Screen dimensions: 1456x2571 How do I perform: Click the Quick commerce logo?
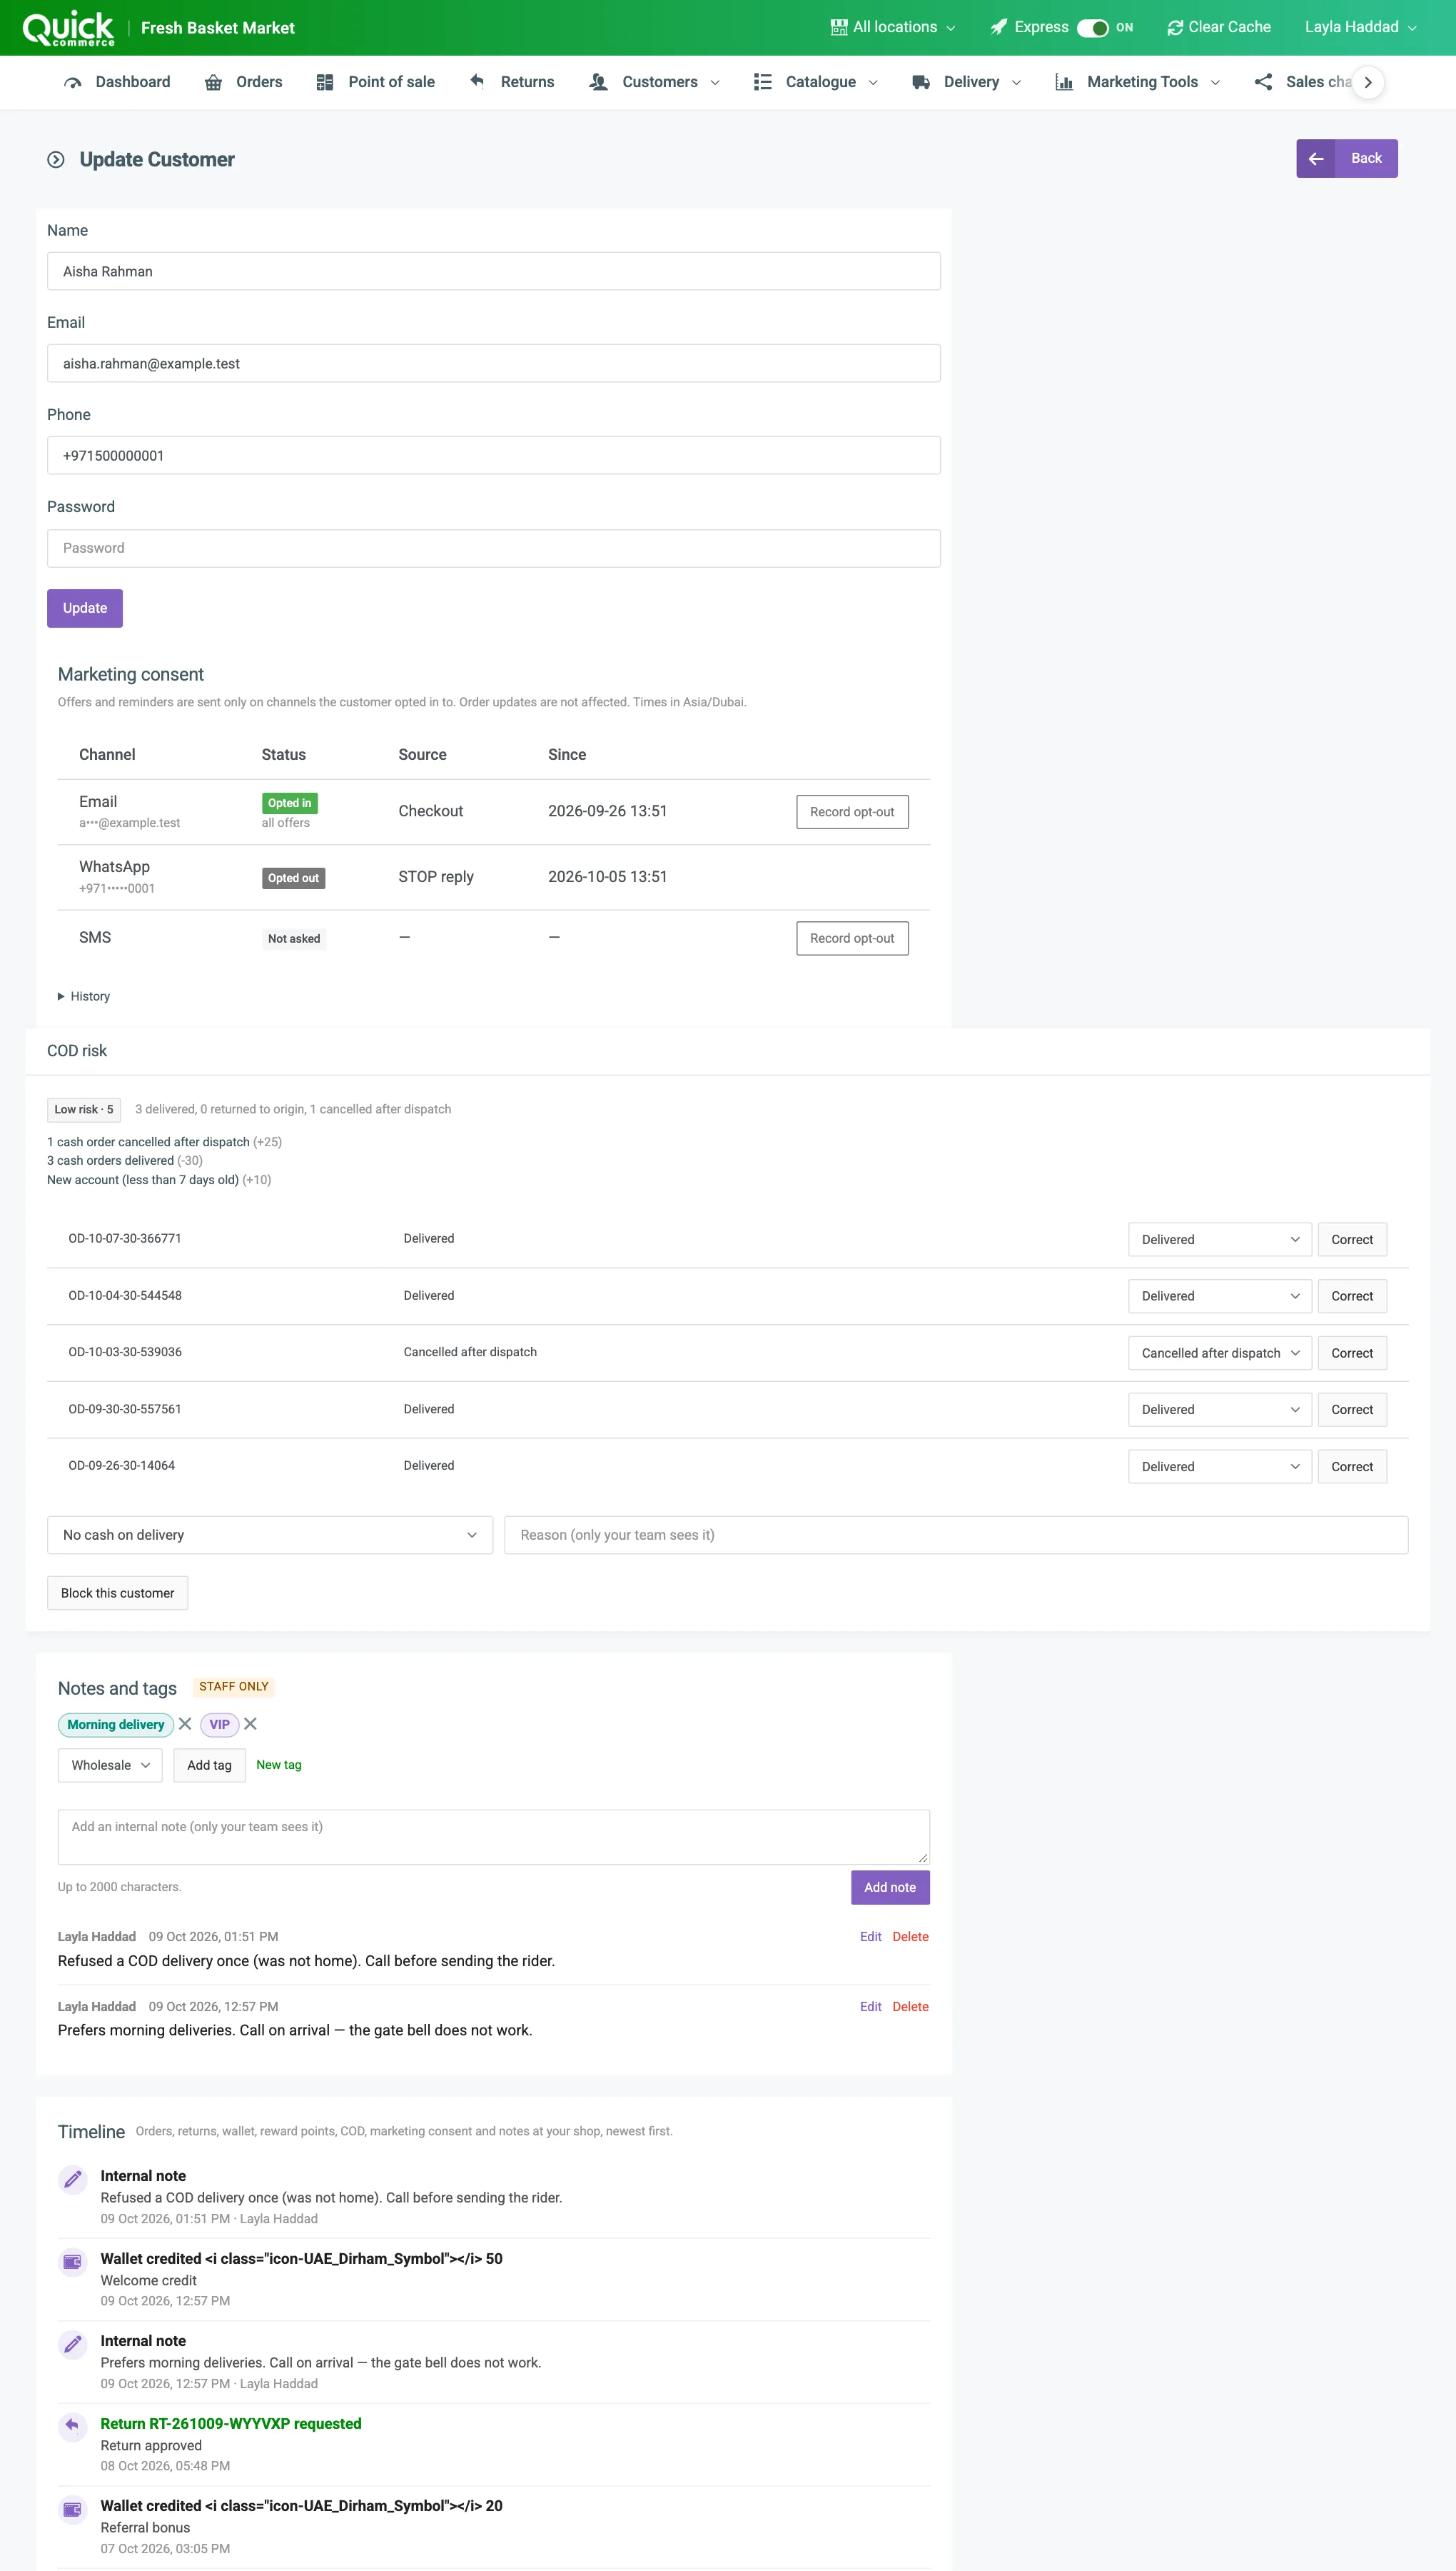pos(68,28)
